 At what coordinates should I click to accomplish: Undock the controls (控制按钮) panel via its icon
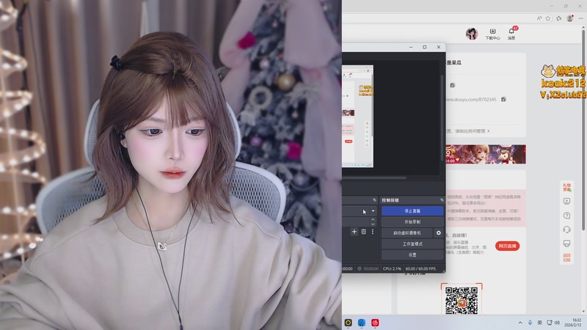(442, 200)
